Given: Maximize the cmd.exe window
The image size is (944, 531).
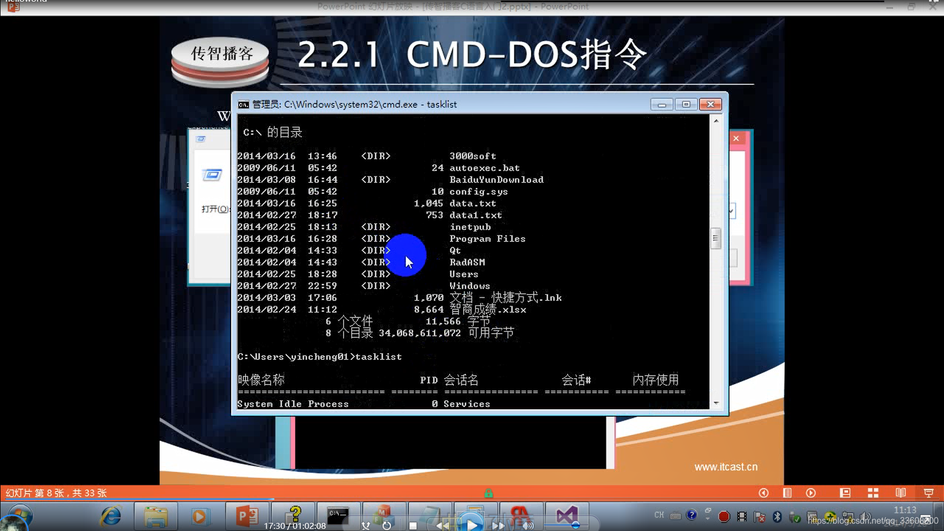Looking at the screenshot, I should [686, 105].
